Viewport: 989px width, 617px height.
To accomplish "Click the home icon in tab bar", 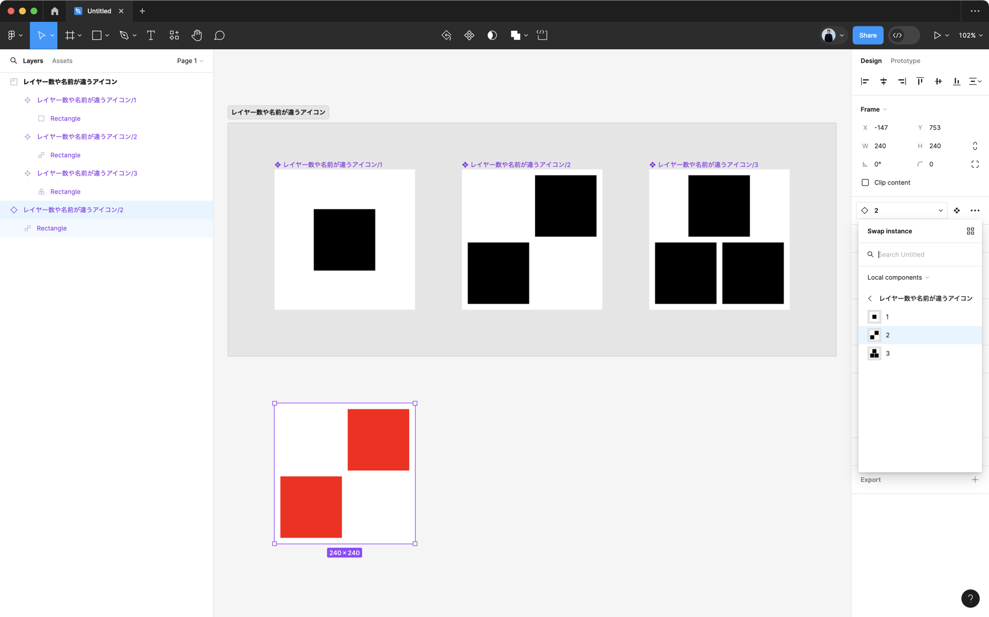I will (x=54, y=11).
